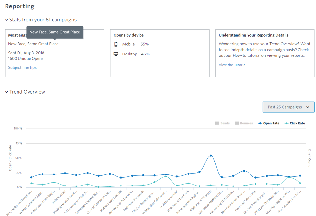Click Click Rate peak at Winter Bliss Celebration
Image resolution: width=316 pixels, height=216 pixels.
pyautogui.click(x=166, y=176)
